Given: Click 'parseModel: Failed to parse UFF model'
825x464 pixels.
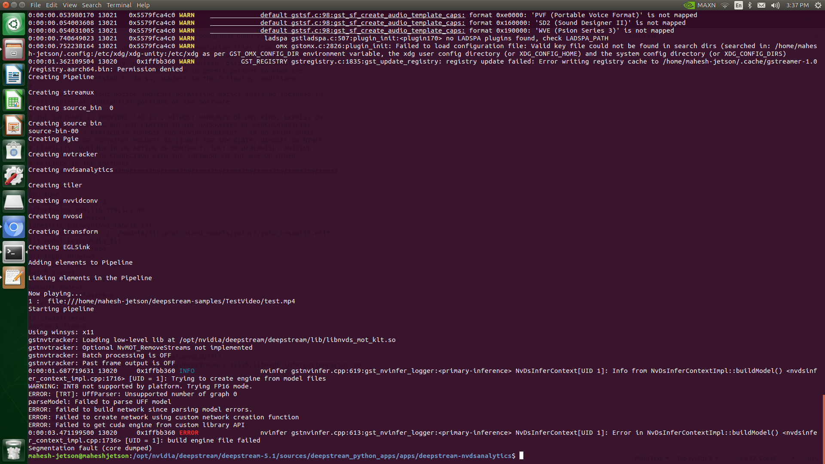Looking at the screenshot, I should tap(100, 402).
